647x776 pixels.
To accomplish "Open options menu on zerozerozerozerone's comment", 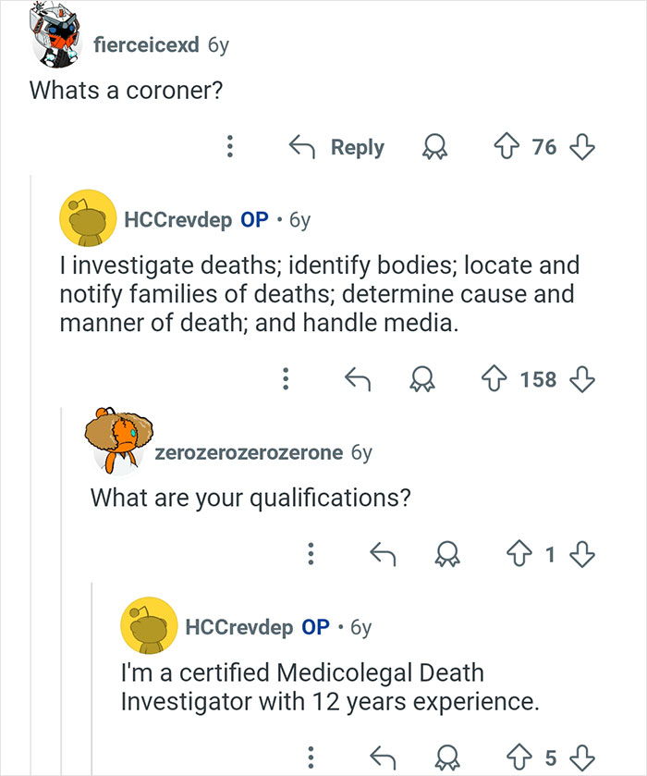I will 311,553.
